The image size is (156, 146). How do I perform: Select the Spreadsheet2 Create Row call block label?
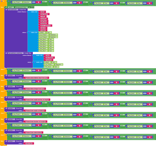pyautogui.click(x=22, y=10)
